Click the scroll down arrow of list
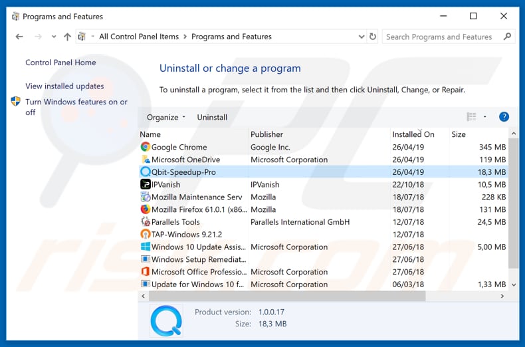This screenshot has width=525, height=347. [514, 285]
